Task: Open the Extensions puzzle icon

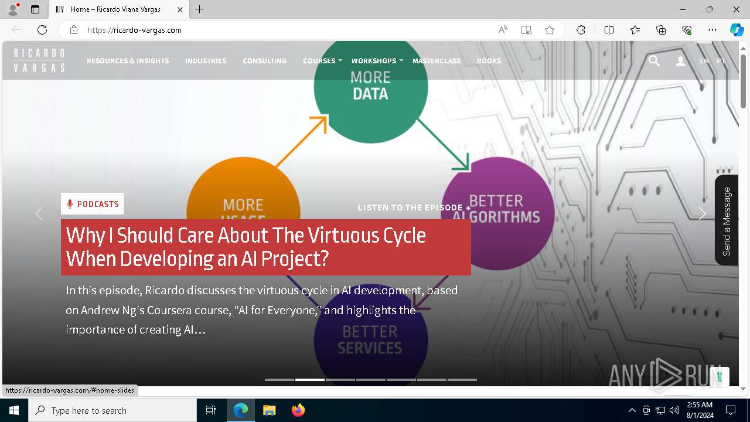Action: click(581, 30)
